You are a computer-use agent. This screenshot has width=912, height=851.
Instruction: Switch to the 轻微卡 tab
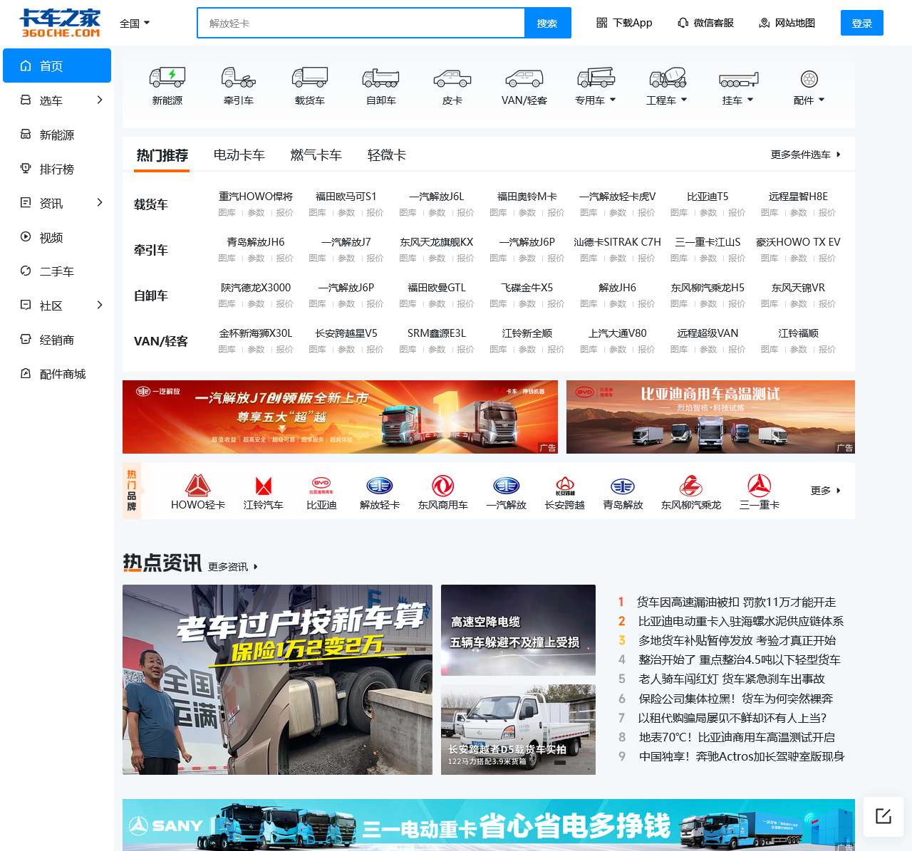(x=386, y=155)
